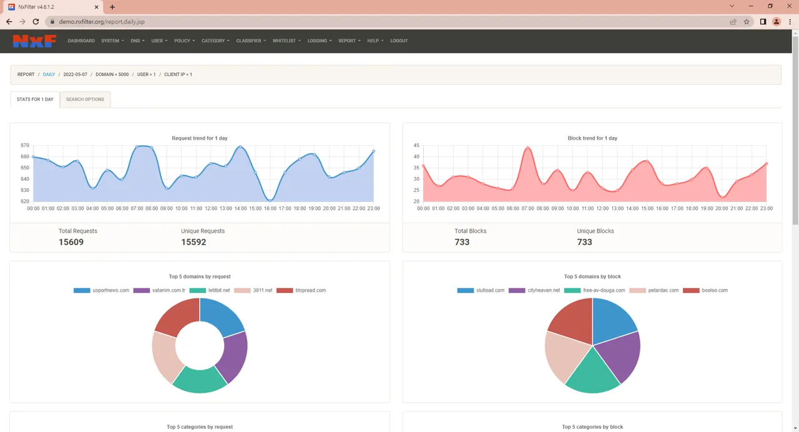Image resolution: width=799 pixels, height=432 pixels.
Task: Open the DAILY breadcrumb link
Action: coord(49,75)
